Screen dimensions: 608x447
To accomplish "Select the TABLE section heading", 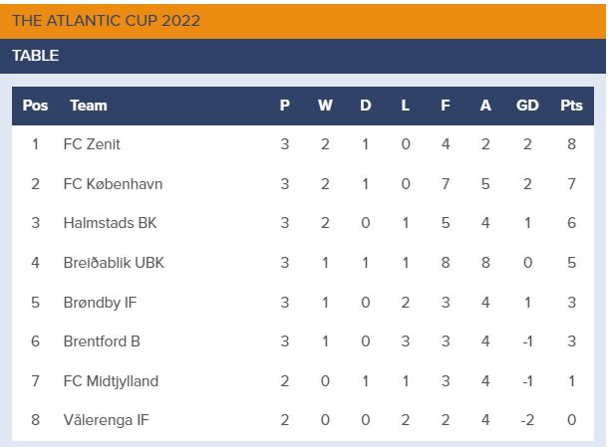I will click(36, 56).
